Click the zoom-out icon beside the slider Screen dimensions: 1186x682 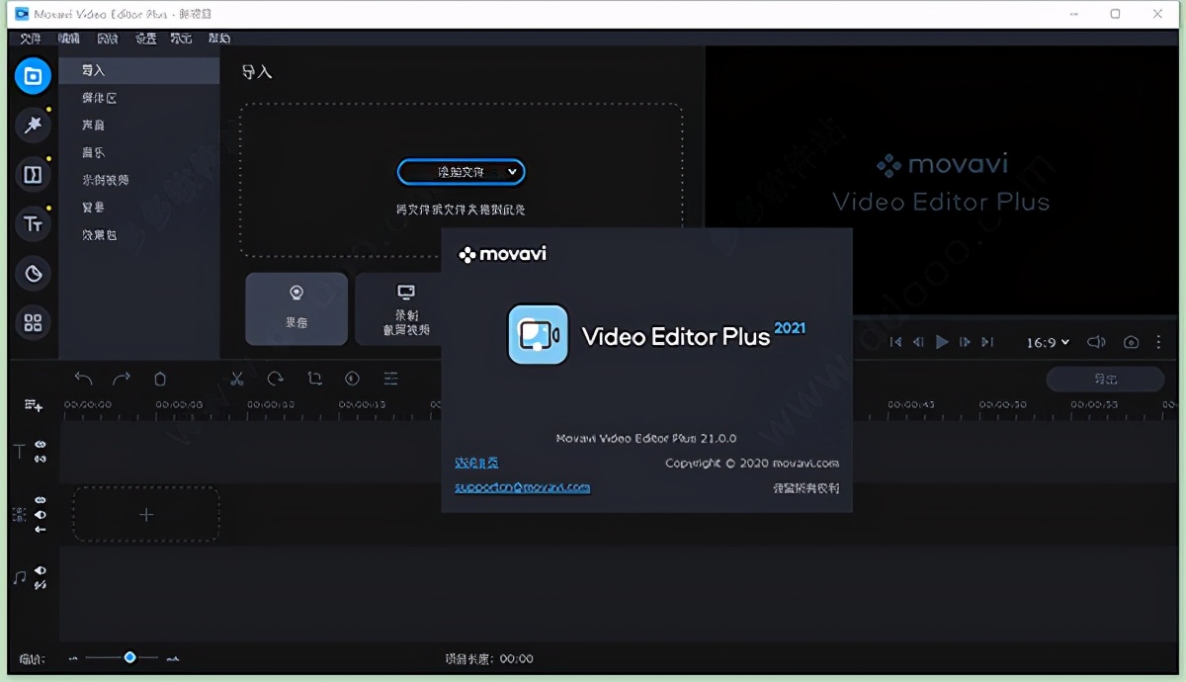(72, 658)
